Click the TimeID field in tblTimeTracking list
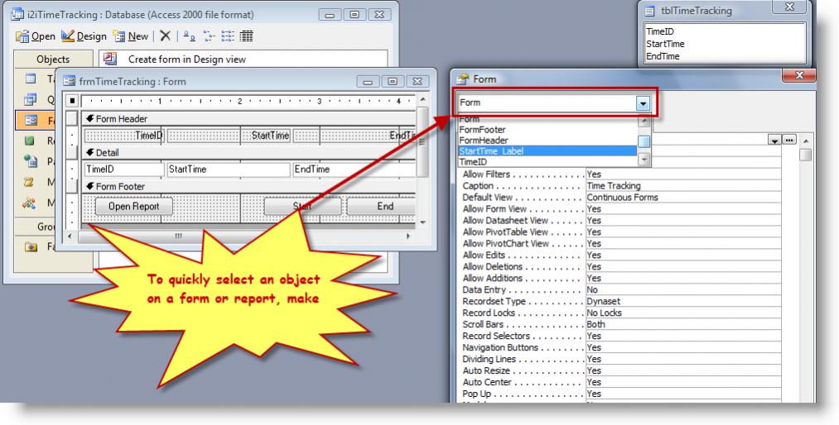The height and width of the screenshot is (425, 839). point(660,31)
